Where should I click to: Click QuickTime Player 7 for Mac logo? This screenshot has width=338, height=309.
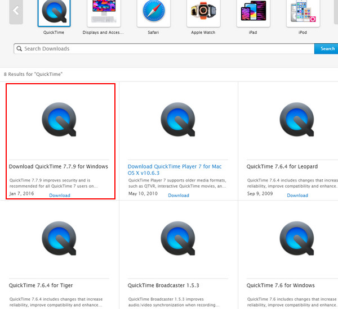click(x=178, y=119)
